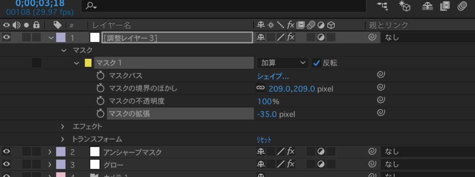
Task: Click parent pick whip of アンシャープマスク
Action: pyautogui.click(x=372, y=151)
